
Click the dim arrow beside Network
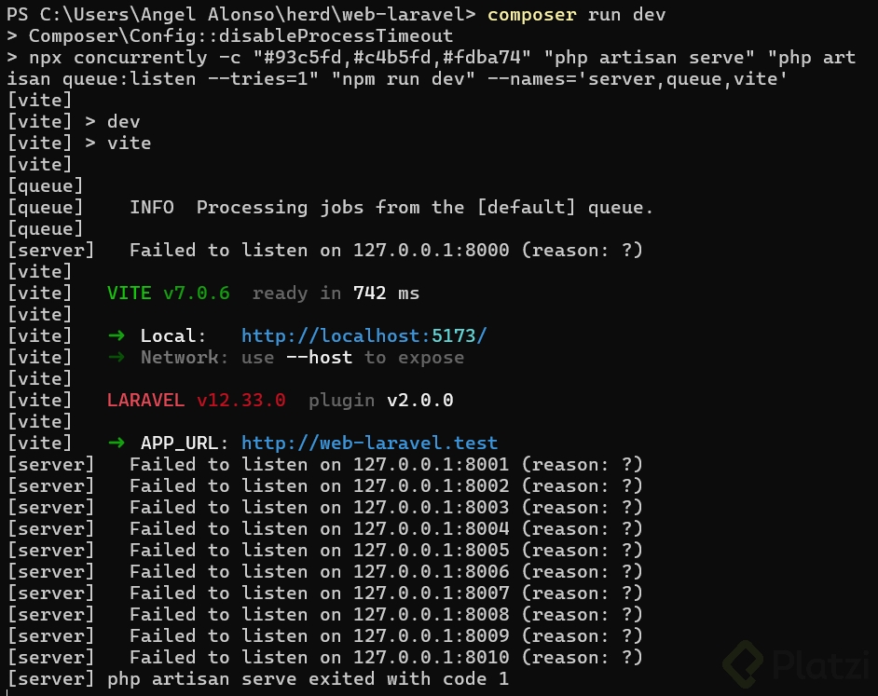click(x=117, y=358)
